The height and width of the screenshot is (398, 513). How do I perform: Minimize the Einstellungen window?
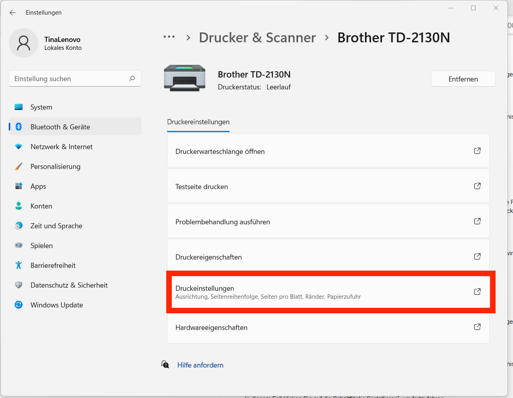[x=451, y=8]
